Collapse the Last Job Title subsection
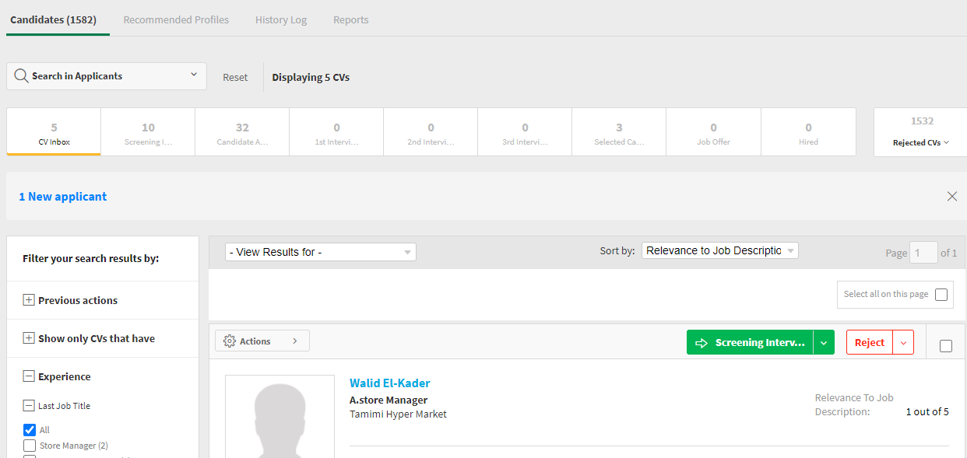This screenshot has height=458, width=967. tap(29, 406)
